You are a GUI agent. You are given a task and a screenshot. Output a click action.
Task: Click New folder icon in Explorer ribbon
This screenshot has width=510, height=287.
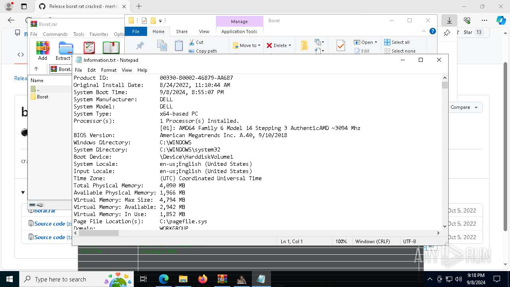point(304,45)
